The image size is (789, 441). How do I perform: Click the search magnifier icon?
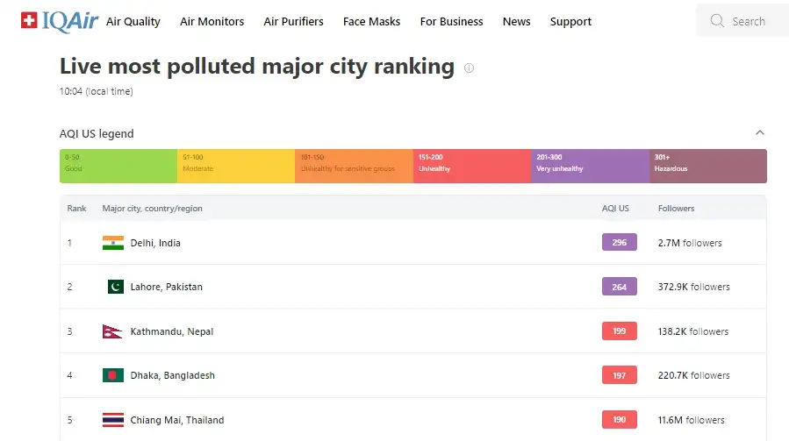coord(717,21)
